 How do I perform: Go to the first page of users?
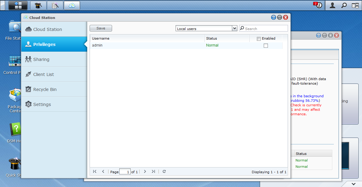[x=95, y=171]
